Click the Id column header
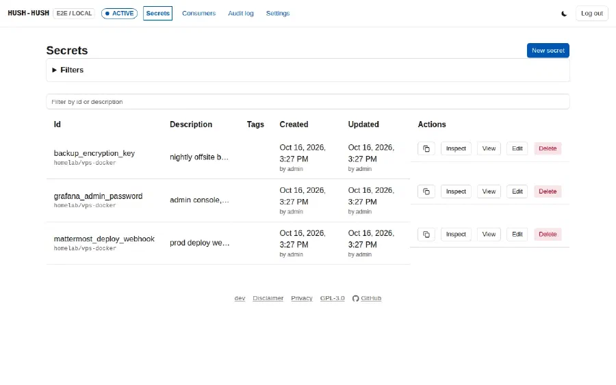Image resolution: width=616 pixels, height=385 pixels. coord(57,124)
